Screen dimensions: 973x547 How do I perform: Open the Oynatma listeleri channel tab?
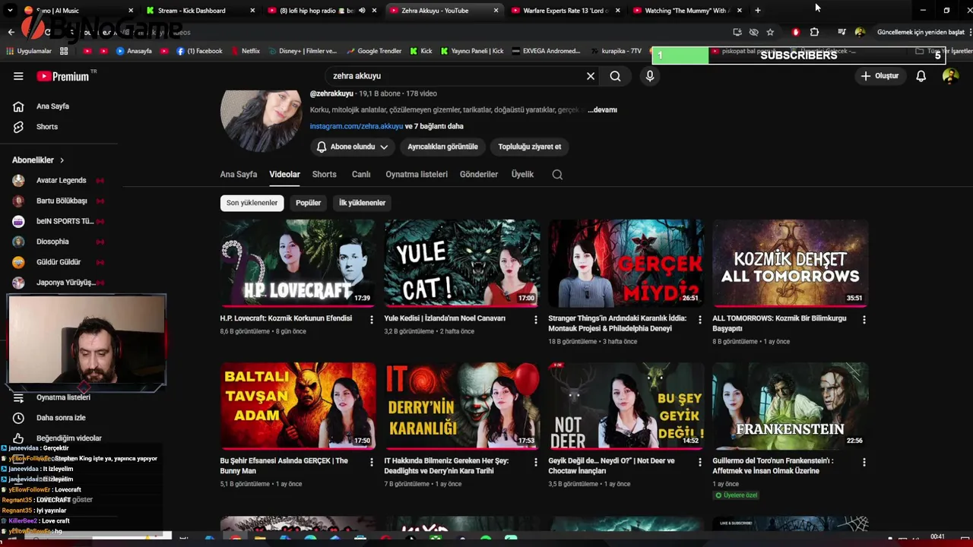417,175
